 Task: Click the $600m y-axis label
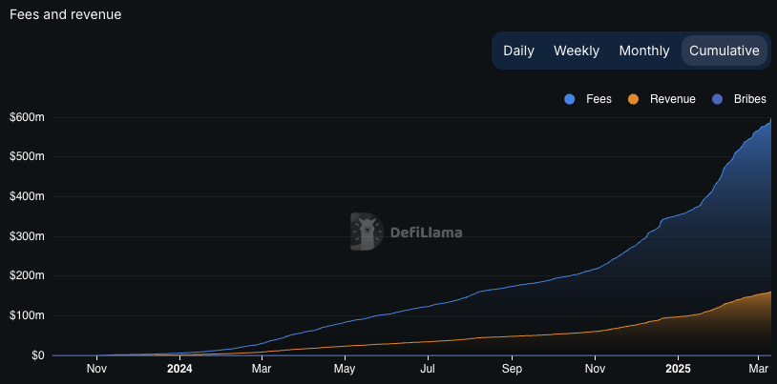[27, 117]
